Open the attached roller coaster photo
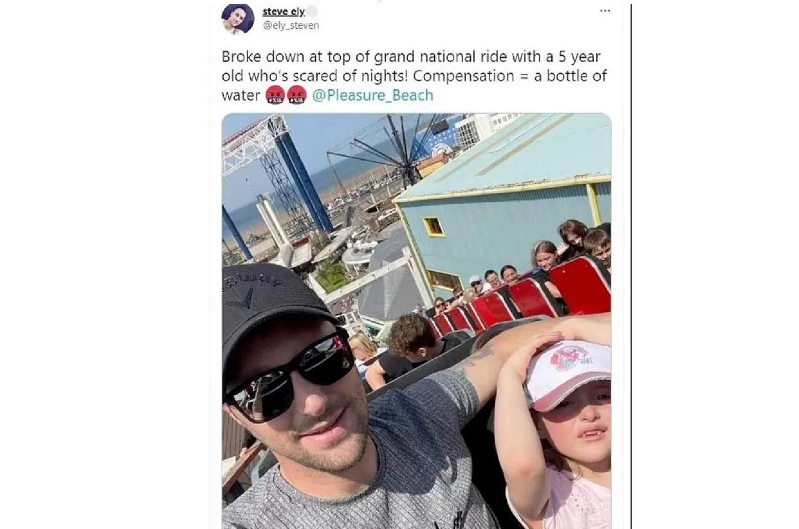This screenshot has width=799, height=529. (416, 321)
